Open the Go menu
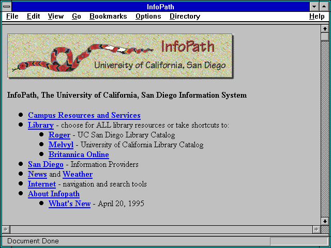The height and width of the screenshot is (248, 331). point(77,17)
